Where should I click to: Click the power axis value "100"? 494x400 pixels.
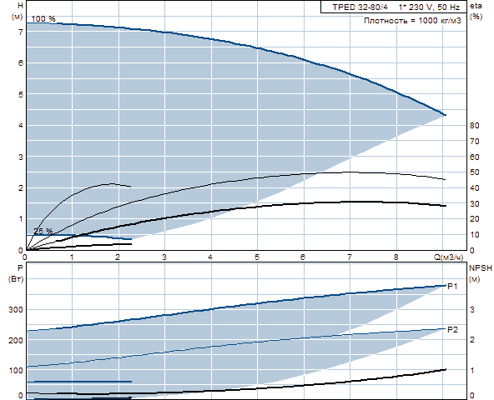click(16, 371)
